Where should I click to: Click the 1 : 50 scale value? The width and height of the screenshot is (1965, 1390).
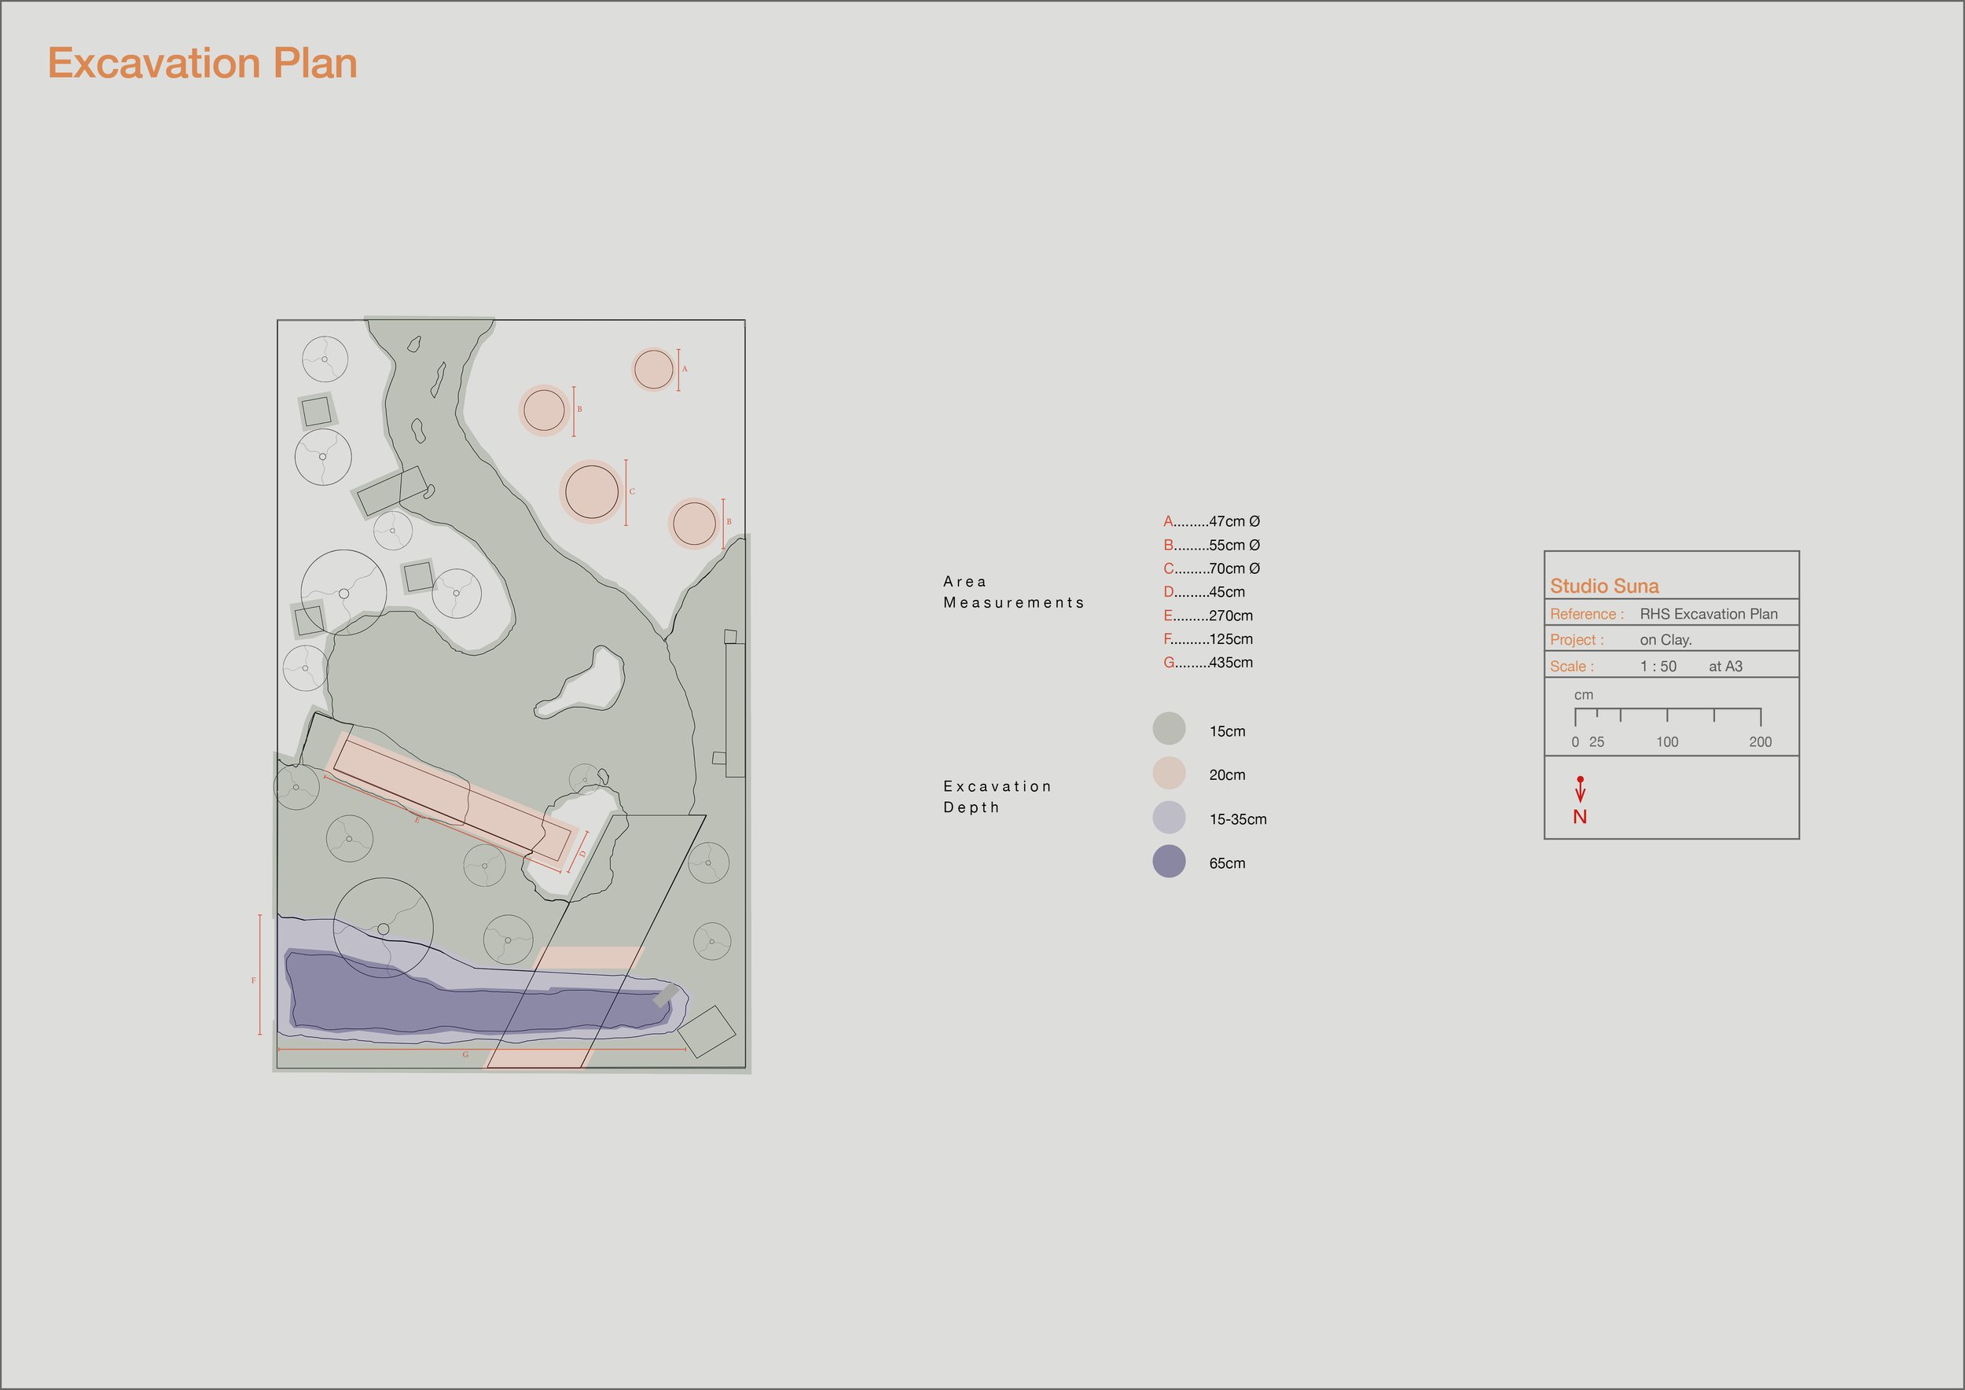[x=1658, y=666]
